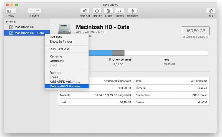Click the blue used-space bar segment

(x=100, y=53)
